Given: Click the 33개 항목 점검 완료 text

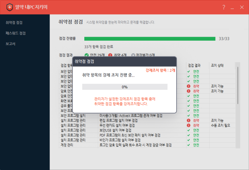Looking at the screenshot, I should click(x=99, y=47).
